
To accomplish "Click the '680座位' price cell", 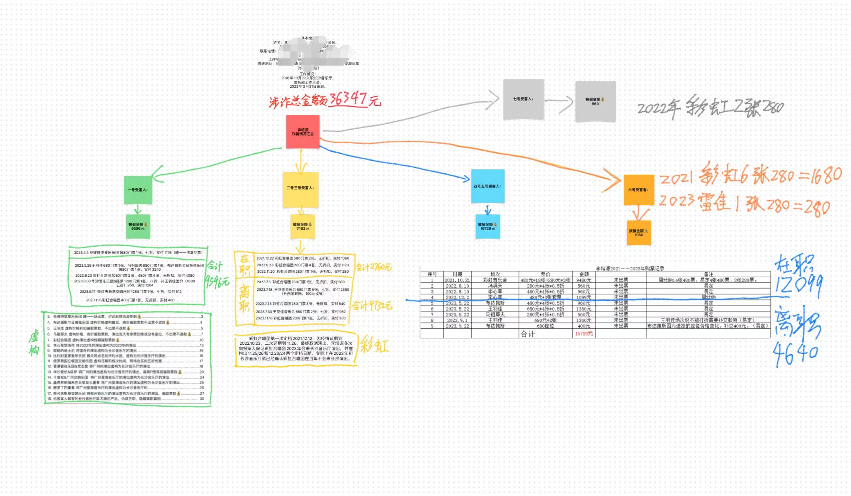I will click(545, 326).
